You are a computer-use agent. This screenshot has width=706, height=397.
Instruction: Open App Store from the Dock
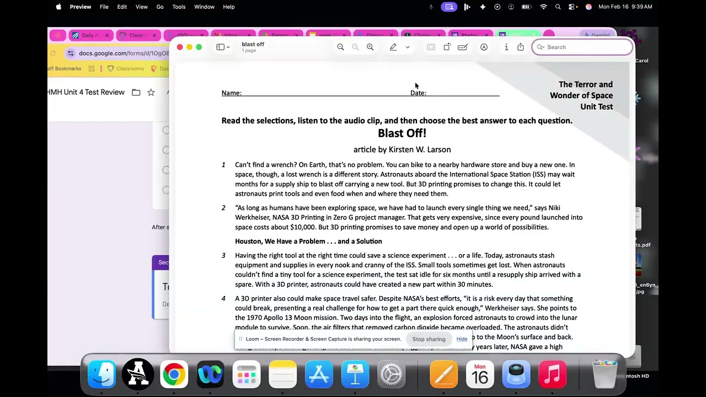[x=319, y=374]
